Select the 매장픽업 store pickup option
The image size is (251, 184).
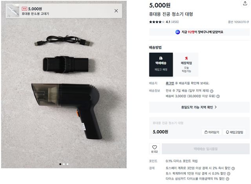[186, 65]
